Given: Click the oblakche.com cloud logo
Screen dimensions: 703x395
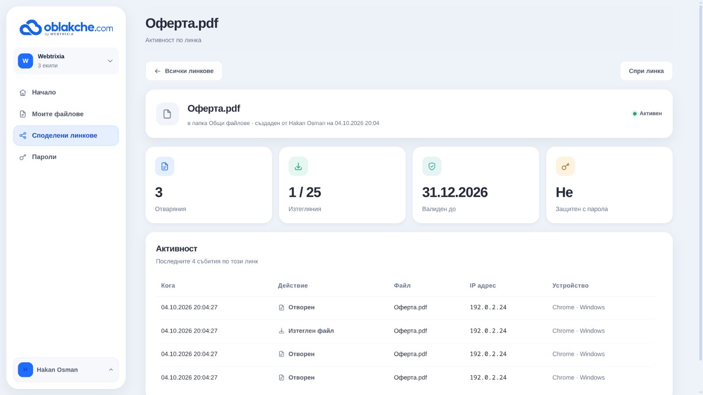Looking at the screenshot, I should coord(66,27).
